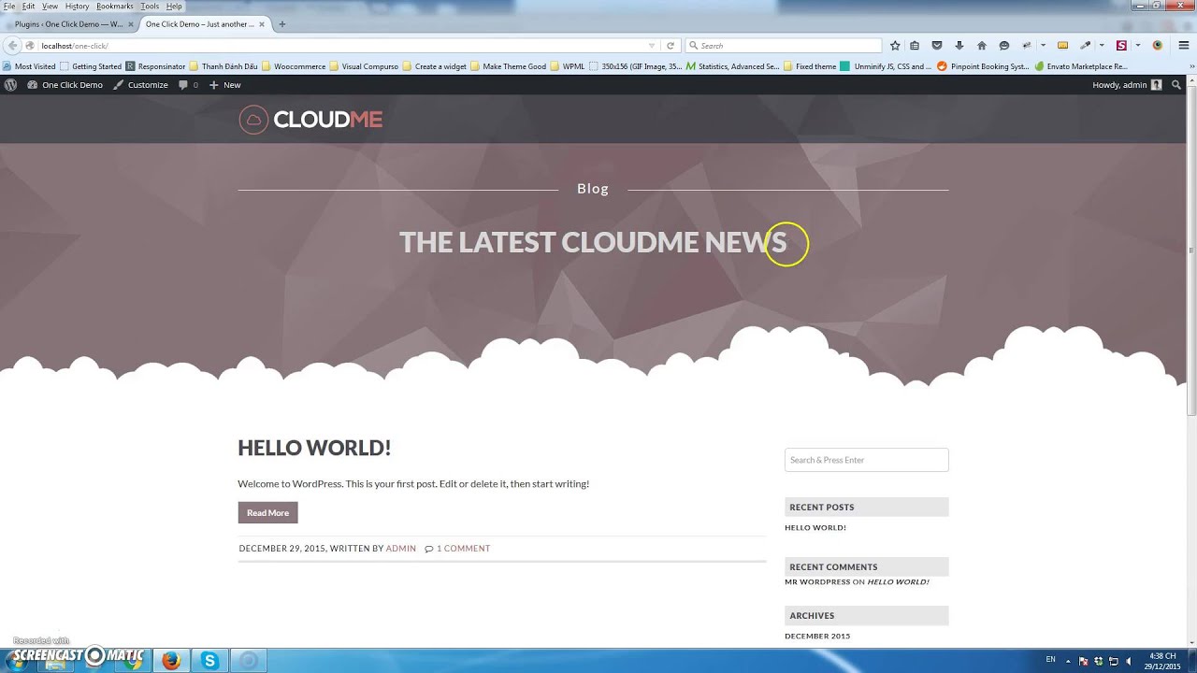Click the chat bubble smiley icon in toolbar
This screenshot has width=1197, height=673.
pos(1004,45)
